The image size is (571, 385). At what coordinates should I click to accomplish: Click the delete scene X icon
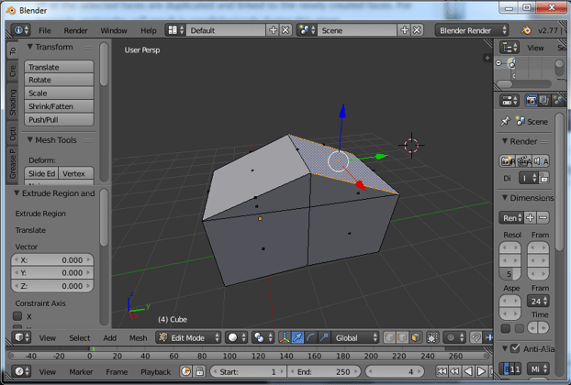pos(418,30)
